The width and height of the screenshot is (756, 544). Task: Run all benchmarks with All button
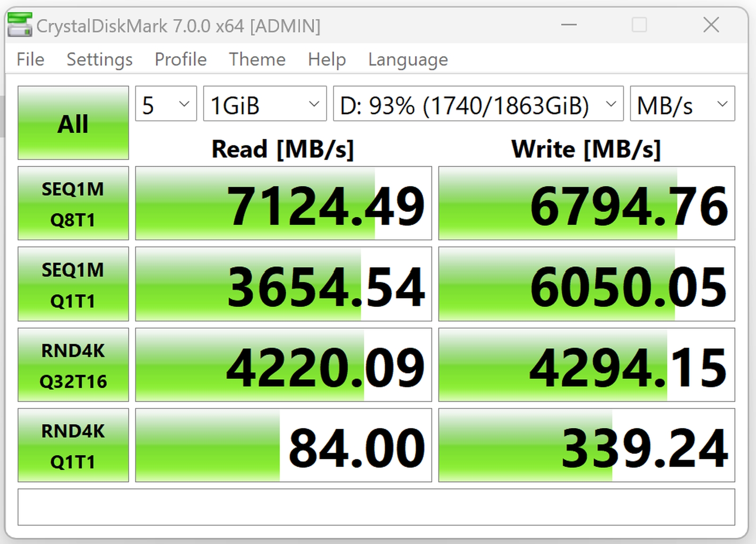[x=73, y=123]
